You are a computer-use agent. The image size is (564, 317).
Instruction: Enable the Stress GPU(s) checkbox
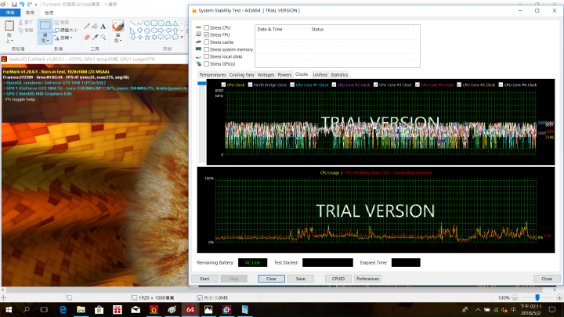(x=207, y=63)
